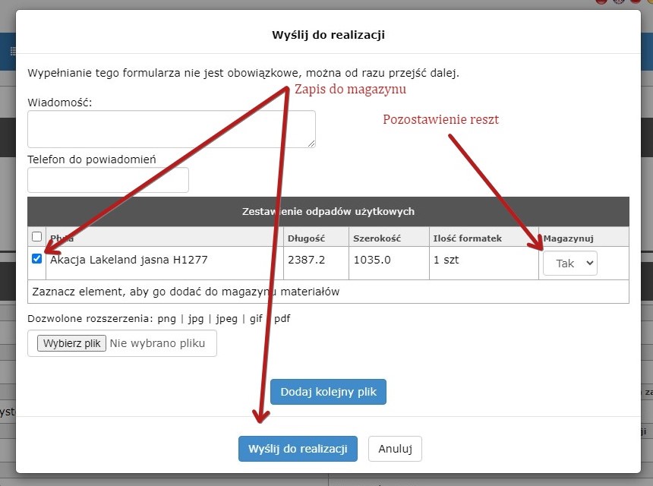Click the Wiadomość message text area
Viewport: 653px width, 486px height.
(x=171, y=129)
